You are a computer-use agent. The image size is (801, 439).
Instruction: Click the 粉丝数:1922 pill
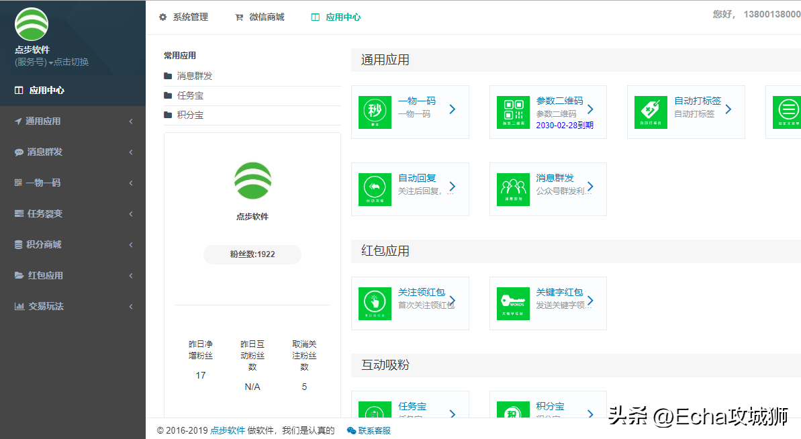[252, 254]
